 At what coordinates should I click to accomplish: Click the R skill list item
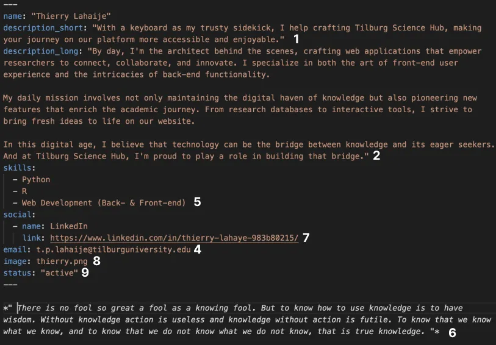24,191
